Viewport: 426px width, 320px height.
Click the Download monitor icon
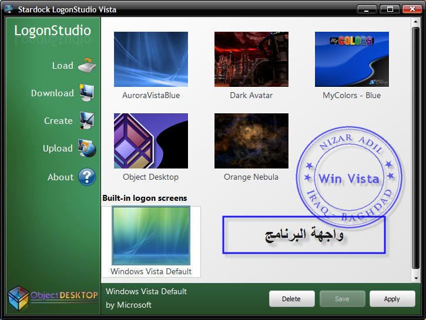[x=87, y=93]
